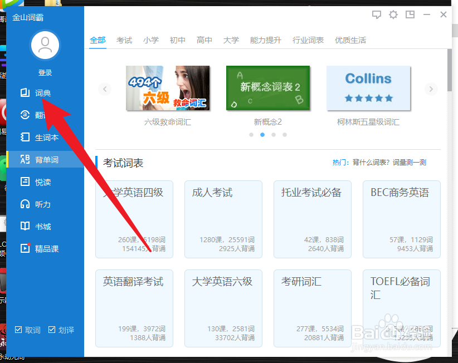Image resolution: width=458 pixels, height=363 pixels.
Task: Open the TOEFL必备词汇 word list card
Action: 402,308
